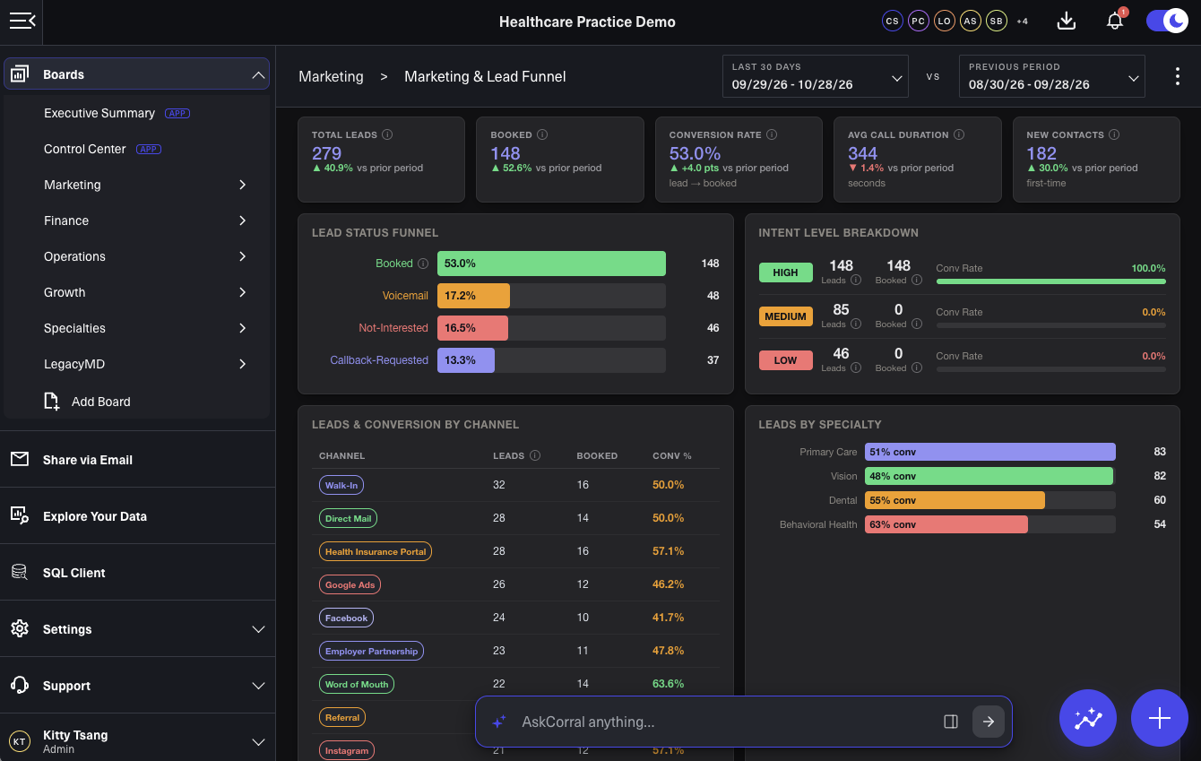The image size is (1201, 761).
Task: Toggle the AskCorral side panel icon
Action: point(951,722)
